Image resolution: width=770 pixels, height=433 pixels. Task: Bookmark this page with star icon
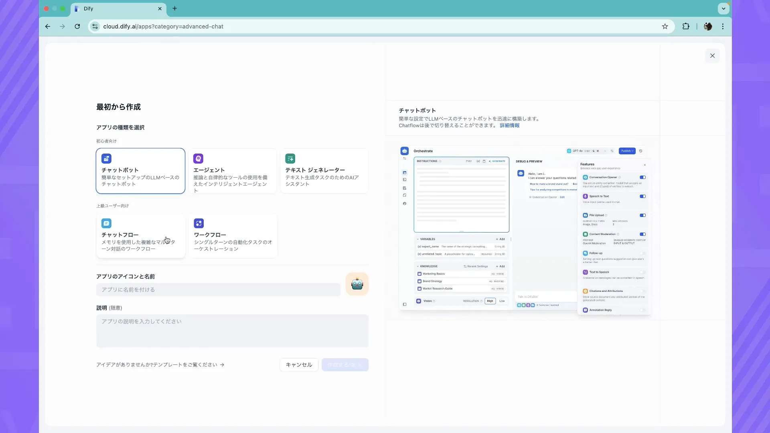click(665, 26)
